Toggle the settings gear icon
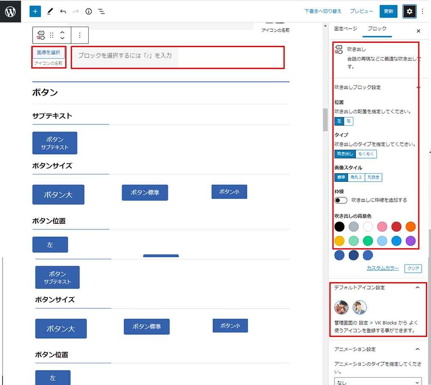This screenshot has width=431, height=385. [410, 12]
